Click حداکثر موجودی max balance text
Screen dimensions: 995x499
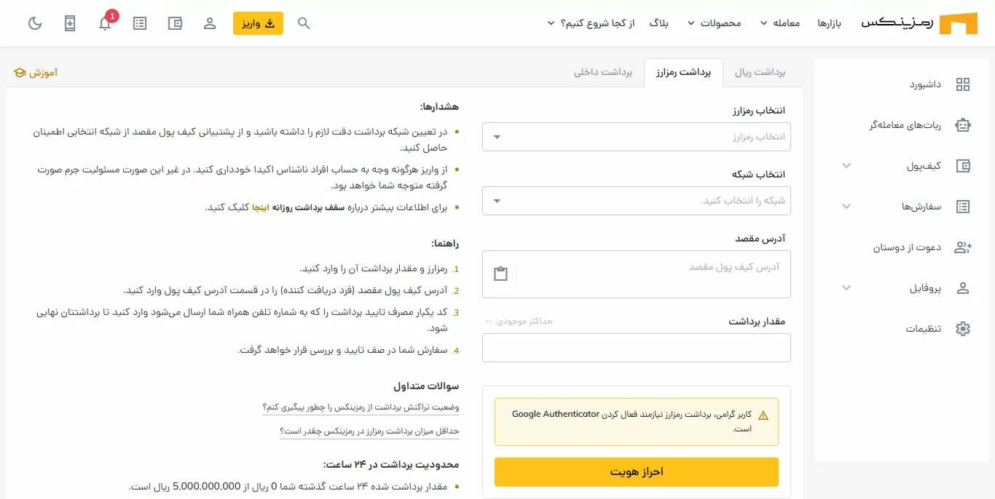[519, 322]
